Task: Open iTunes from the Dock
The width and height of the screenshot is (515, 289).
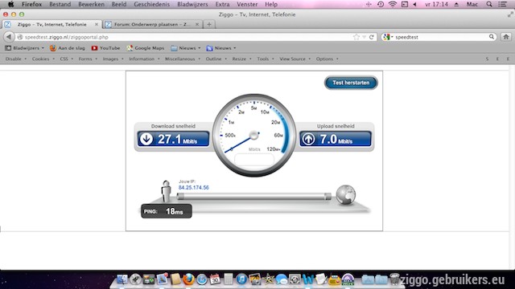Action: point(241,279)
